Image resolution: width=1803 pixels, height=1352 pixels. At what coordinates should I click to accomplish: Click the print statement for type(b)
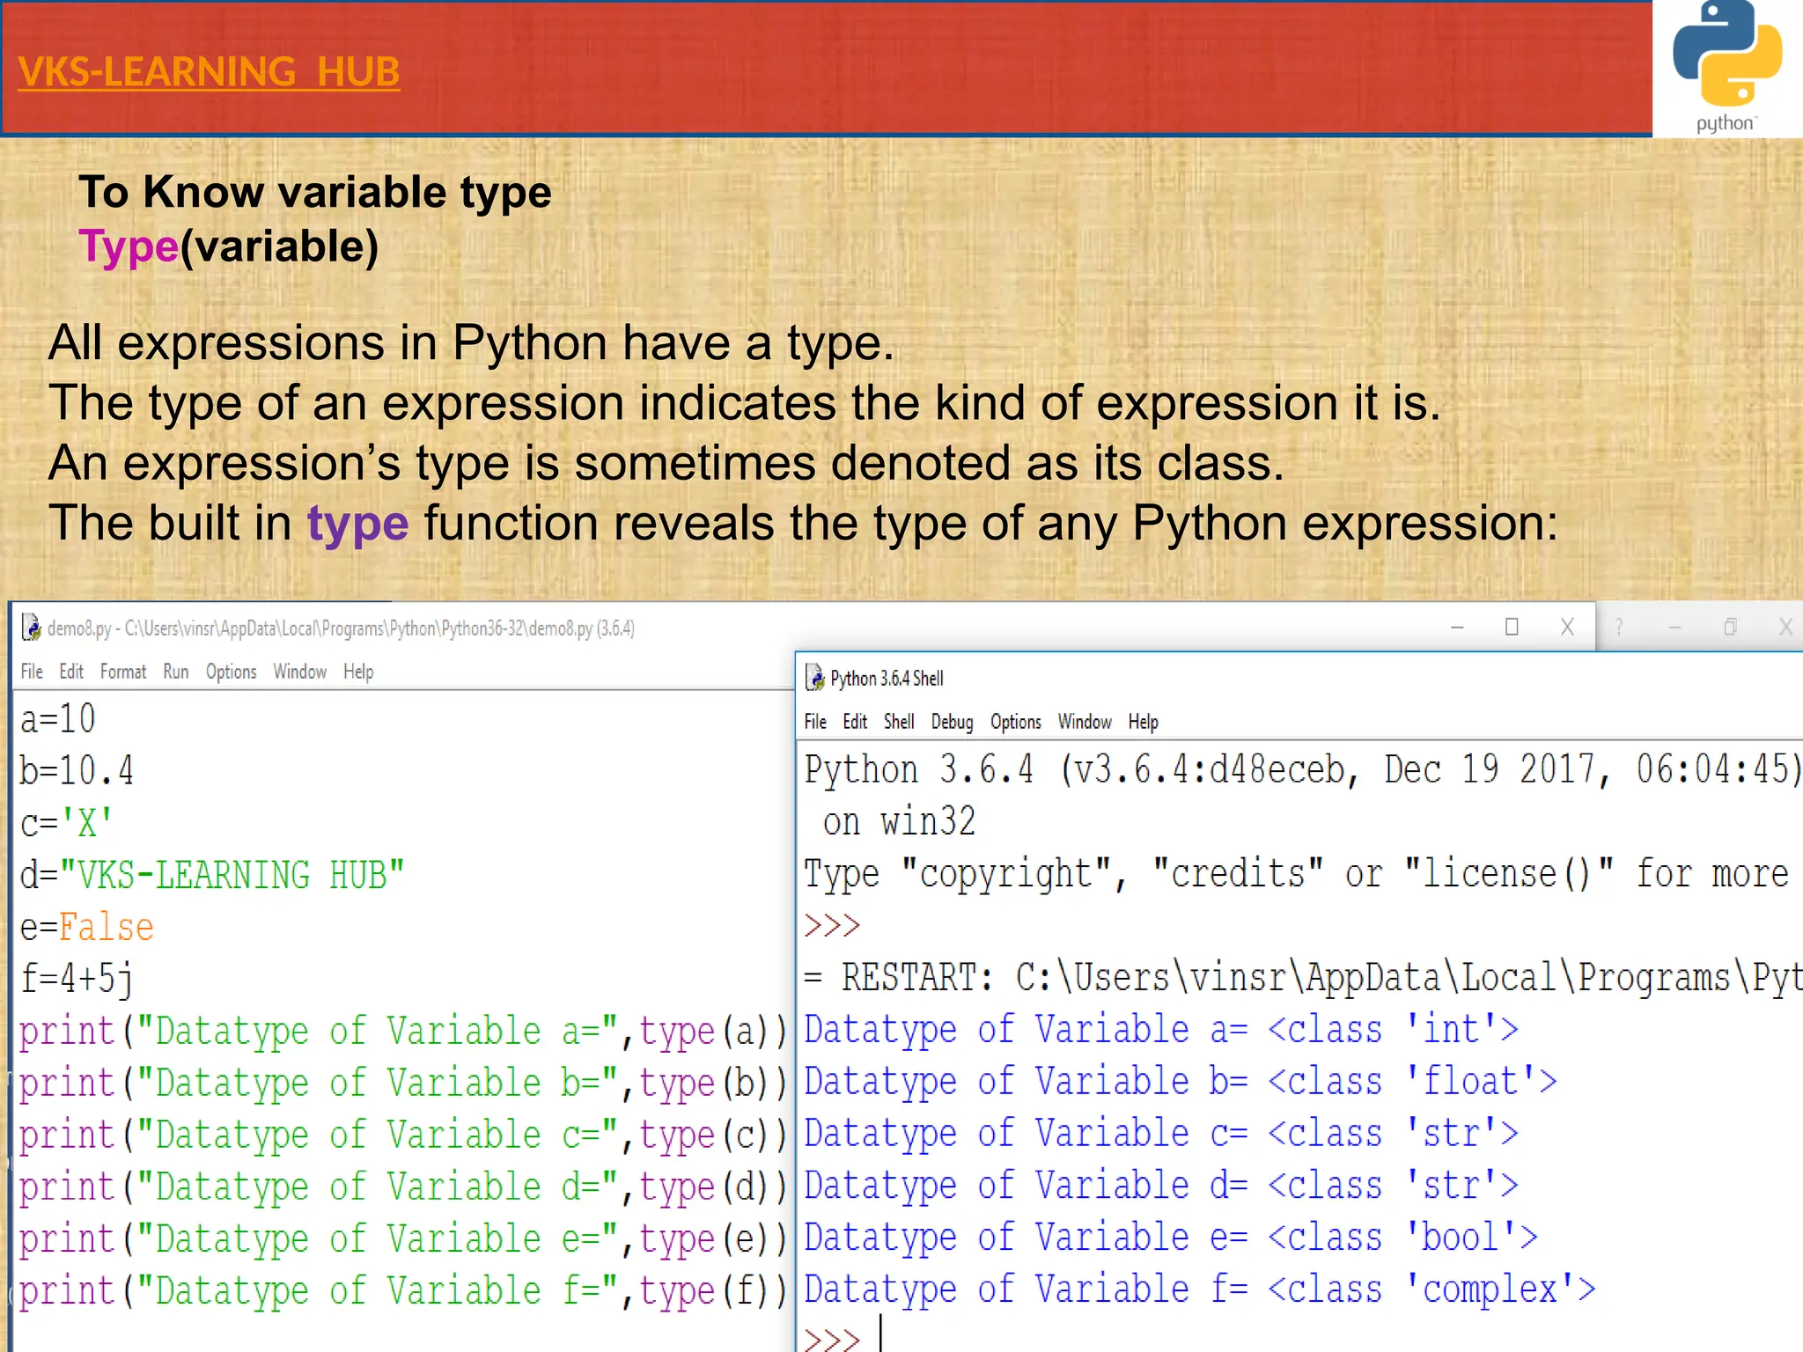click(x=402, y=1083)
